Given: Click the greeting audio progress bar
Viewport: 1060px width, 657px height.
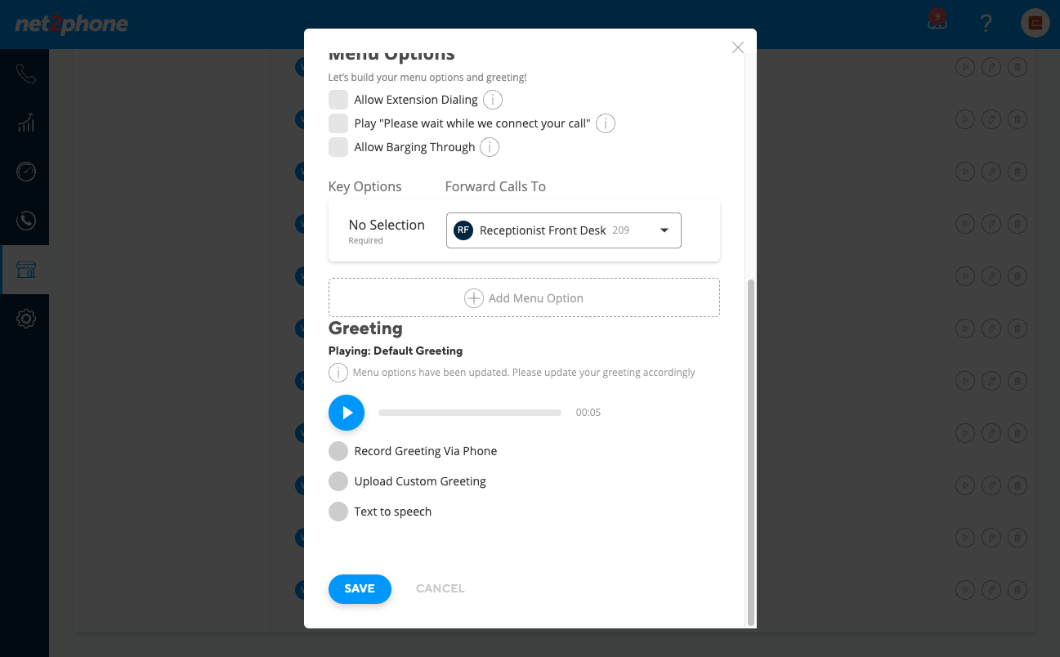Looking at the screenshot, I should (470, 413).
